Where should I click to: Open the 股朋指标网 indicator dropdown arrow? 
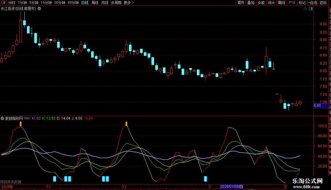click(x=2, y=118)
